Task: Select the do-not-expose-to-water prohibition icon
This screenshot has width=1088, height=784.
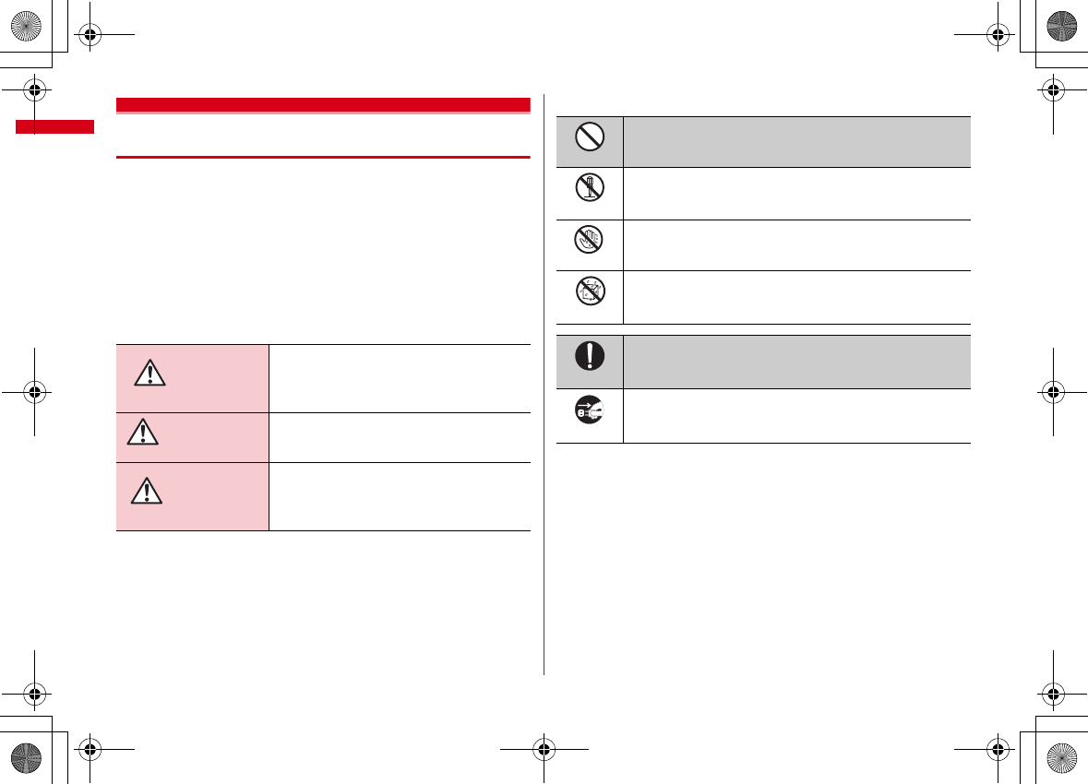Action: click(589, 293)
